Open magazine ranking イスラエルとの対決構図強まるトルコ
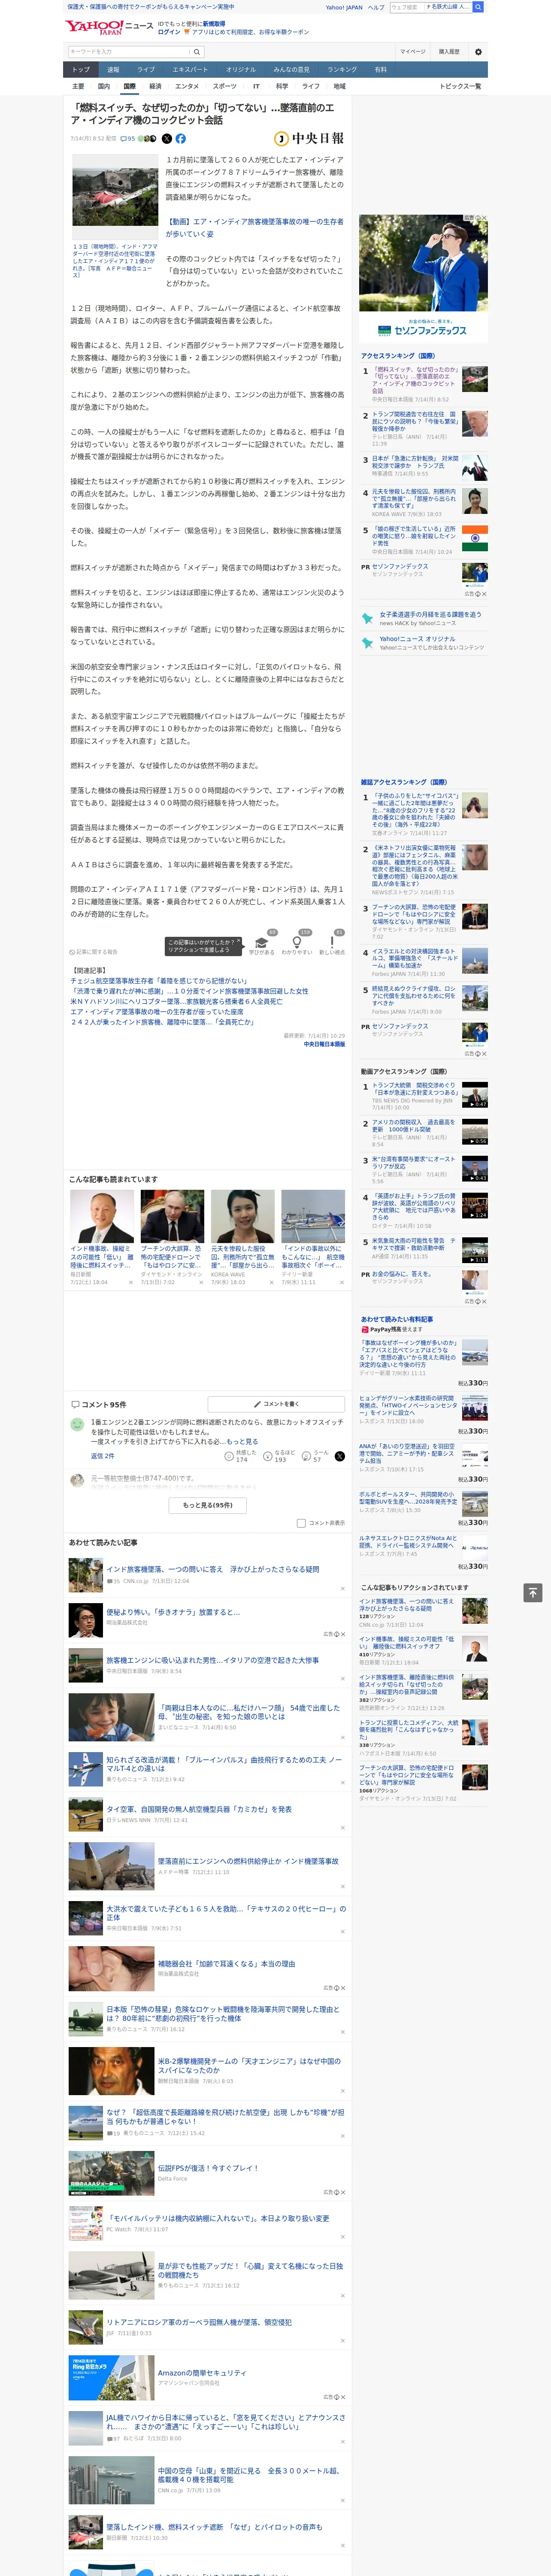 point(415,959)
